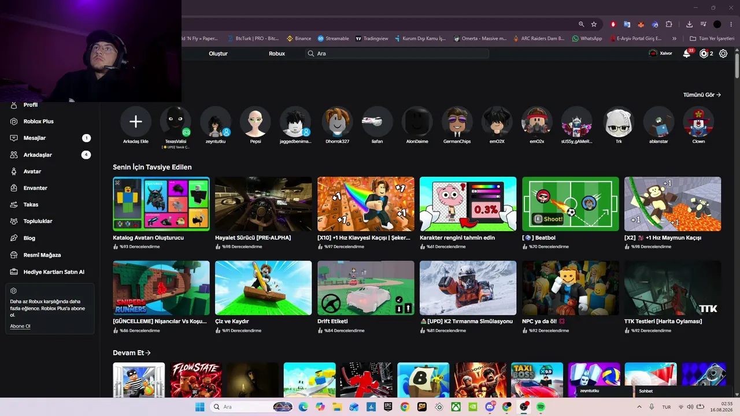Open GermanChips friend avatar
The width and height of the screenshot is (740, 416).
pyautogui.click(x=457, y=121)
